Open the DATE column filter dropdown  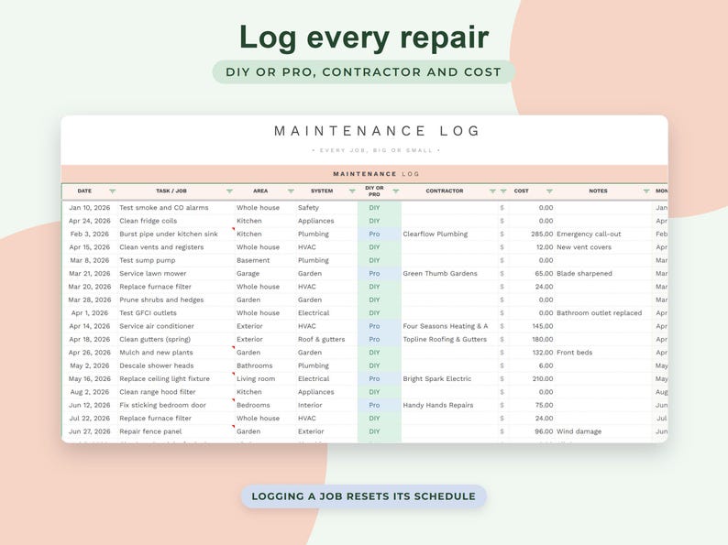tap(113, 191)
